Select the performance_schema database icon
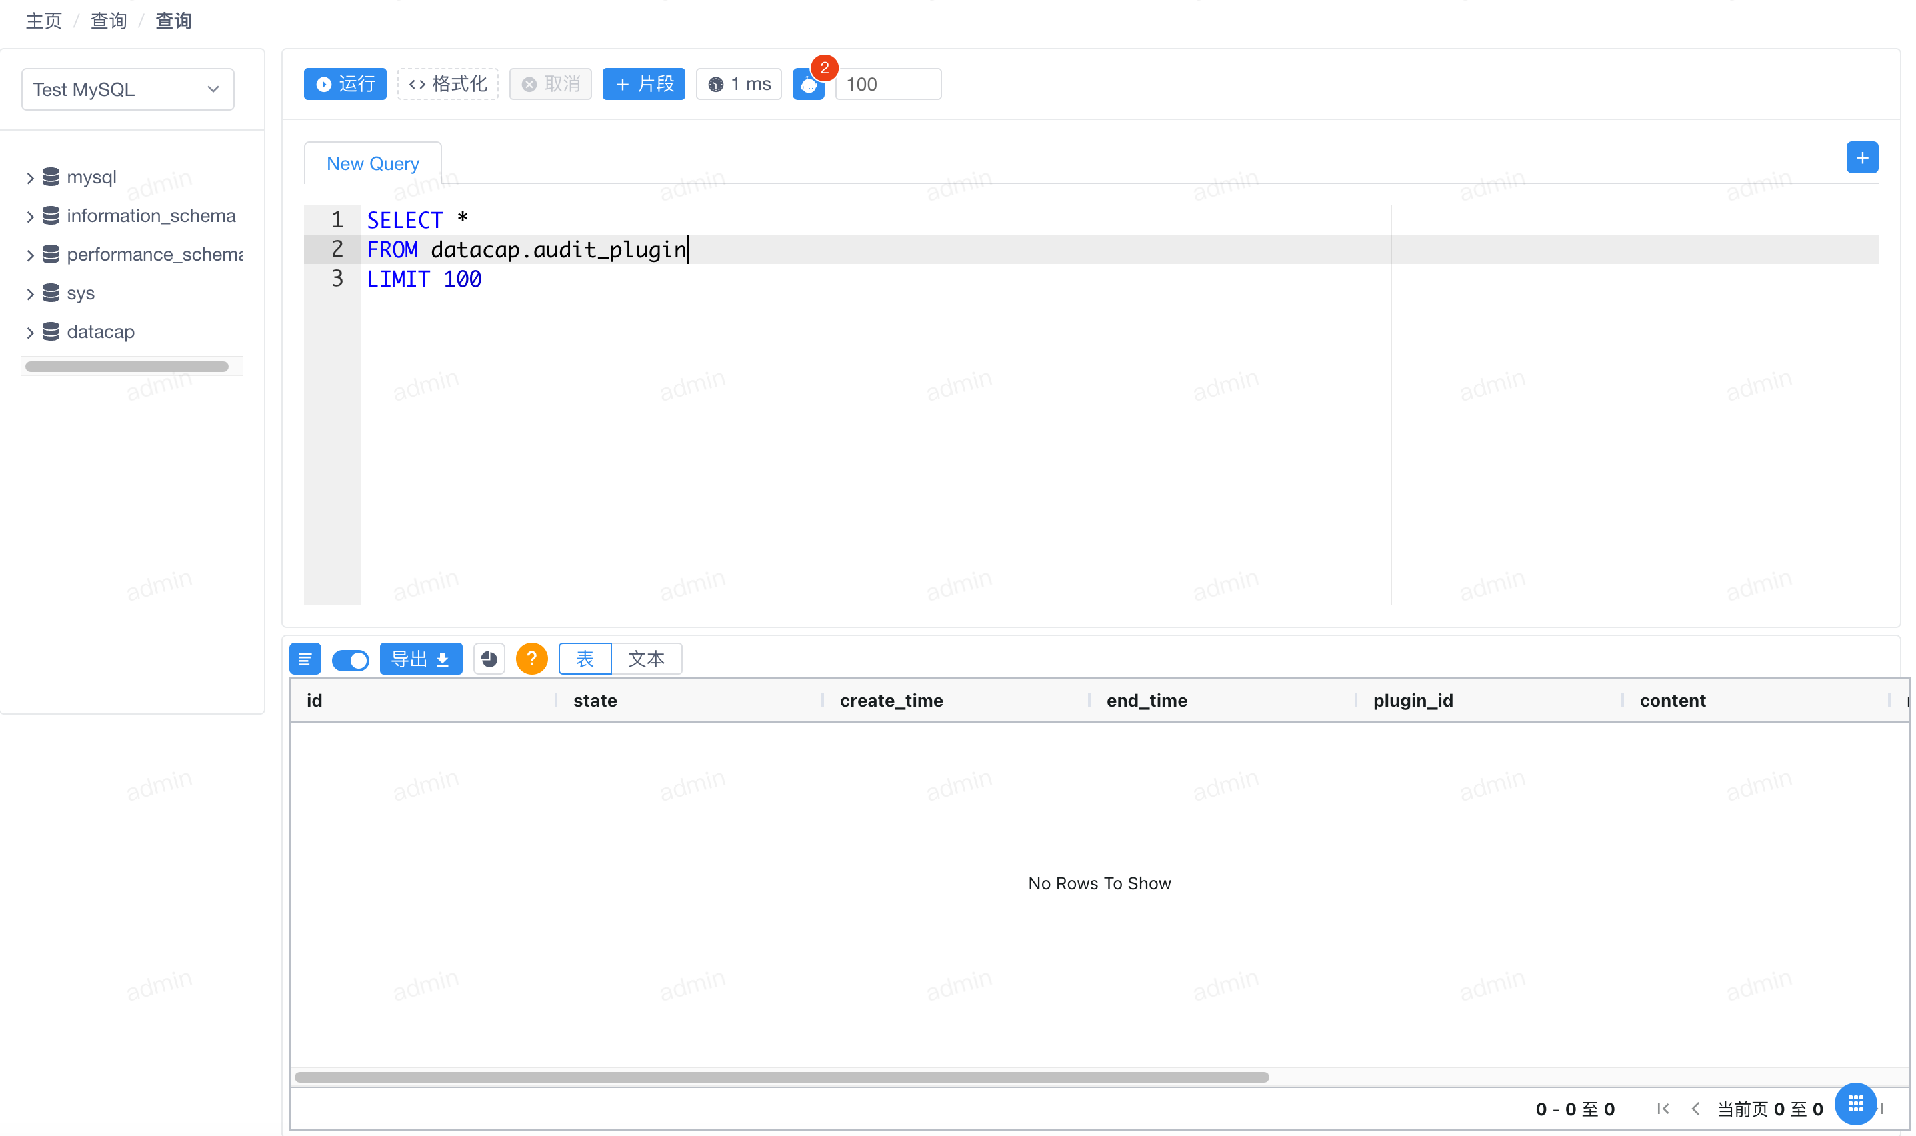The width and height of the screenshot is (1916, 1136). (51, 255)
